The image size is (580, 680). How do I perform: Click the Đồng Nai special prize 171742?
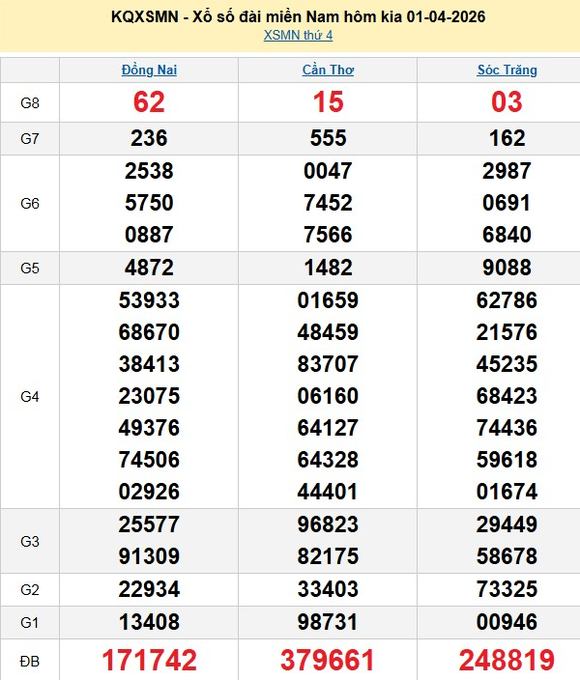coord(149,660)
